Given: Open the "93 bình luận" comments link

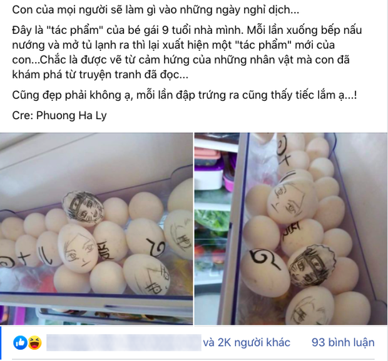Looking at the screenshot, I should pyautogui.click(x=343, y=343).
